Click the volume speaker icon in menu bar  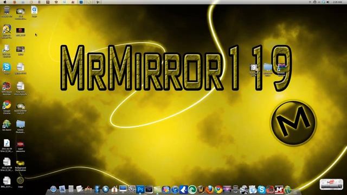(x=328, y=2)
